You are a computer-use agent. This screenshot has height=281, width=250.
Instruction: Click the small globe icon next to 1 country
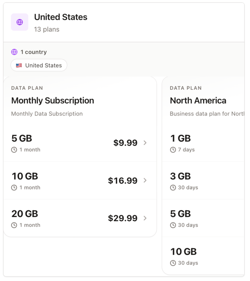click(x=15, y=52)
